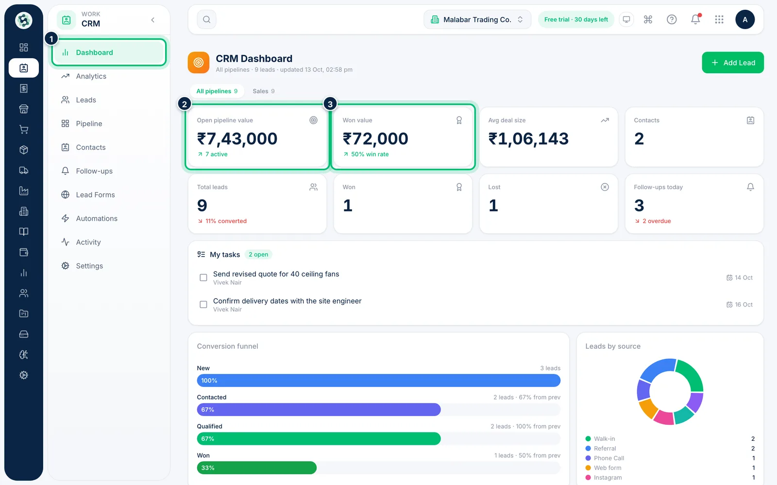Open the gear settings icon in left rail
Image resolution: width=777 pixels, height=485 pixels.
click(x=23, y=375)
